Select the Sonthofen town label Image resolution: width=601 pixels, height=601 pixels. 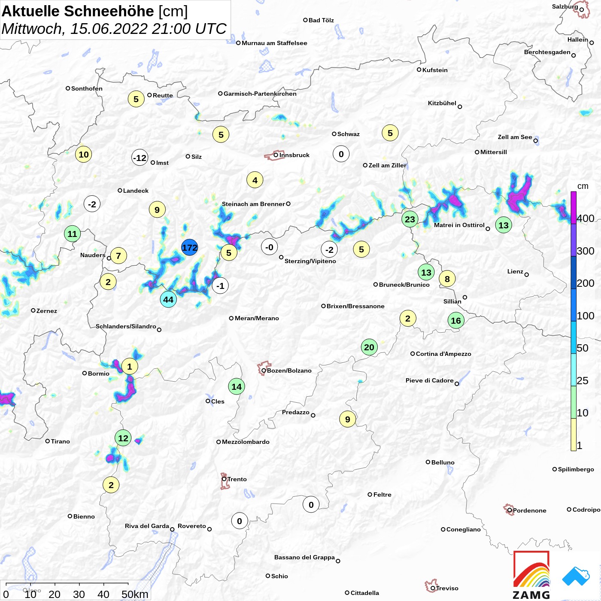(87, 88)
